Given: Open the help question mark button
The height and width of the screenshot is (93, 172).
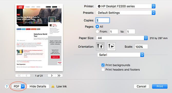Looking at the screenshot, I should click(x=7, y=87).
